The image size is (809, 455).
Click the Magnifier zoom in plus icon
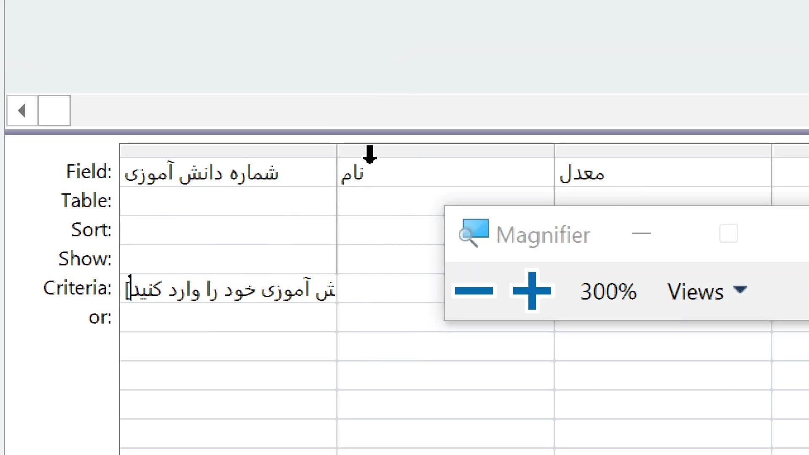[x=532, y=291]
